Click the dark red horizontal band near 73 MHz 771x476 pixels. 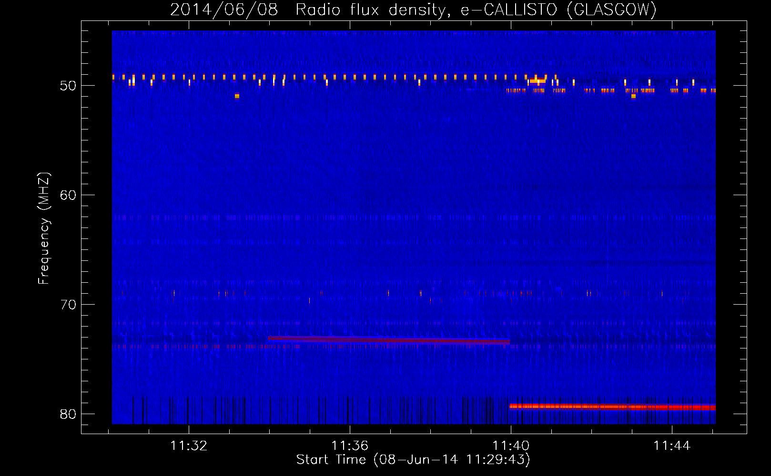click(388, 340)
